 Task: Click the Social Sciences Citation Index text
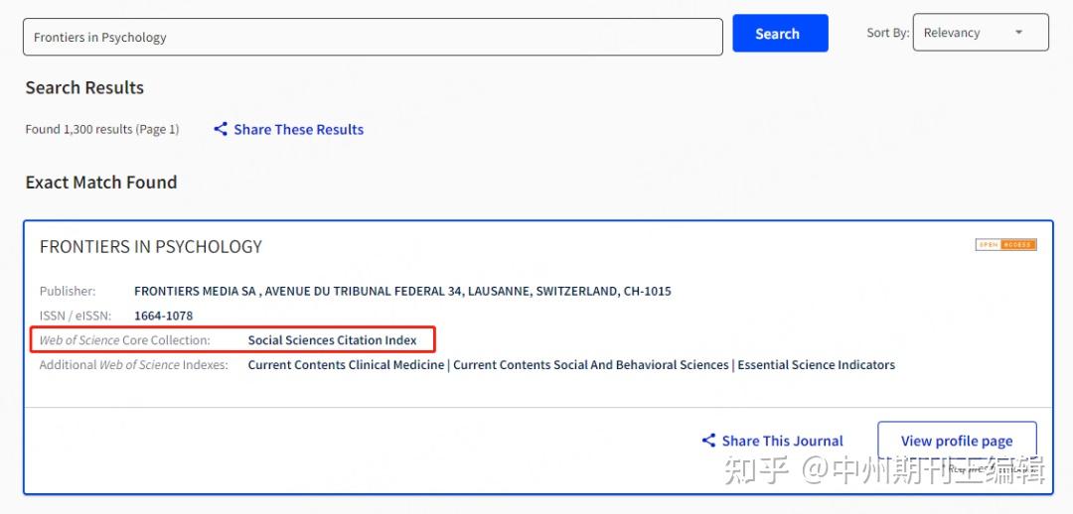[x=332, y=339]
